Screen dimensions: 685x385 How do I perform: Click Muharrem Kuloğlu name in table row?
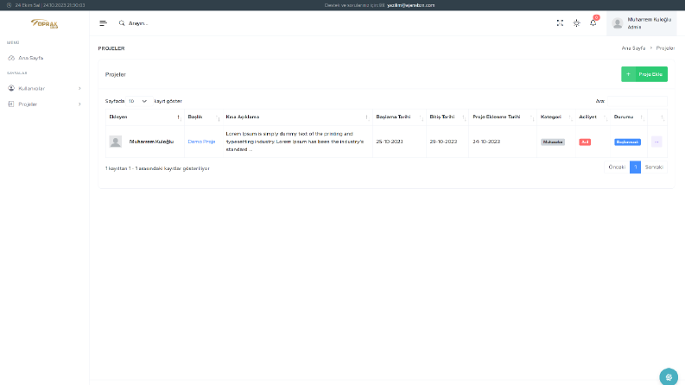click(151, 142)
